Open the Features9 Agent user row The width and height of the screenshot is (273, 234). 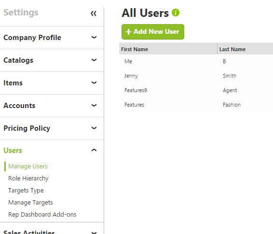point(196,90)
